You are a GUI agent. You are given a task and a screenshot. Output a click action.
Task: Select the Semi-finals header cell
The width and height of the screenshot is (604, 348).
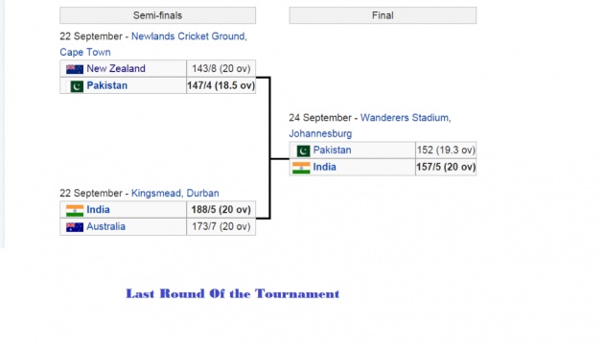[157, 15]
